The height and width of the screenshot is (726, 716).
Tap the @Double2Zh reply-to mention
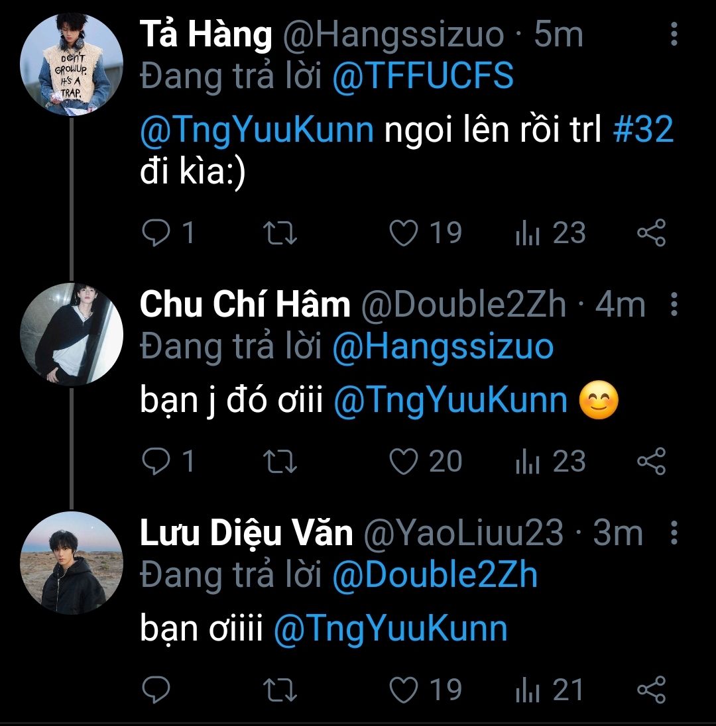tap(434, 575)
